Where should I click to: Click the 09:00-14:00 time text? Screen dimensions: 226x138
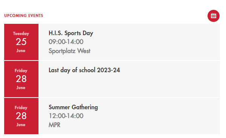tap(66, 42)
